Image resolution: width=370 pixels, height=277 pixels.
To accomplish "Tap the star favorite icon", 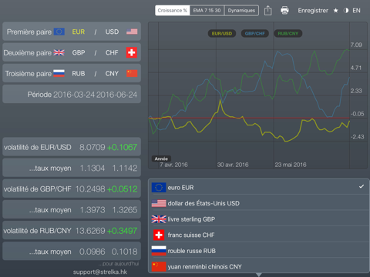I will click(x=335, y=11).
